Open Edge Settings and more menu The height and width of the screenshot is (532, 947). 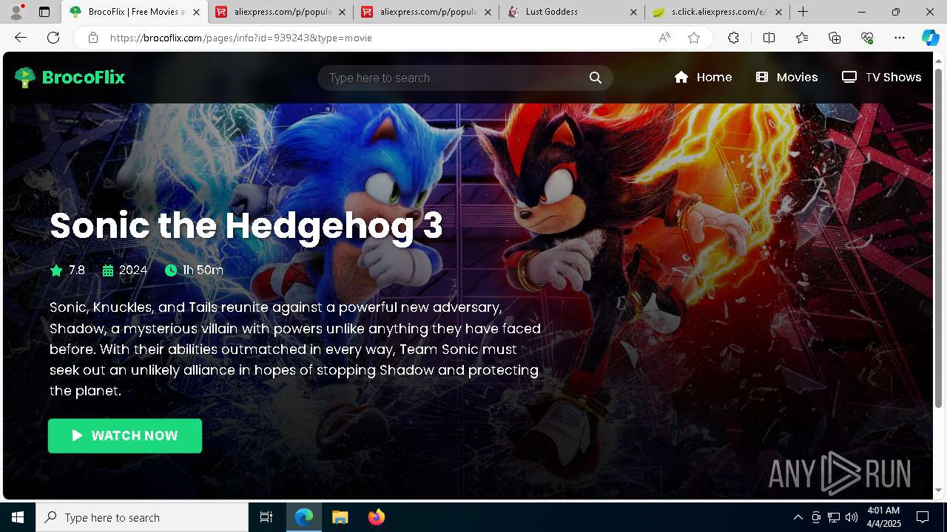pyautogui.click(x=900, y=38)
